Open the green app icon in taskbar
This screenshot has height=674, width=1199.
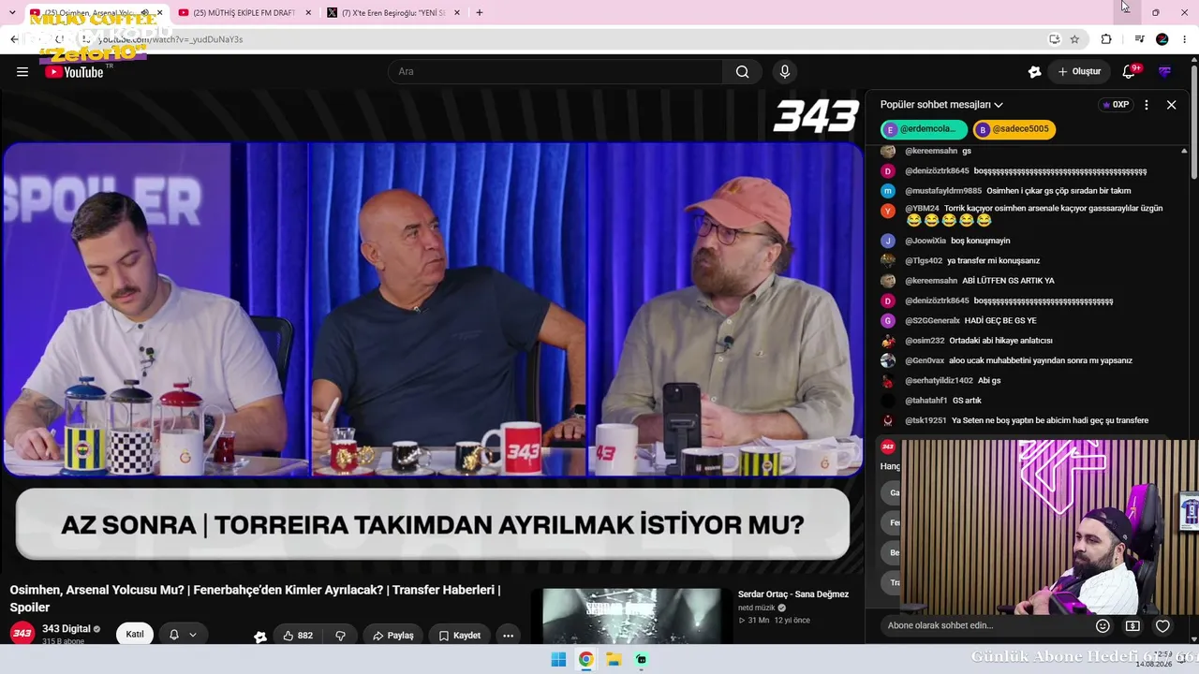point(642,659)
